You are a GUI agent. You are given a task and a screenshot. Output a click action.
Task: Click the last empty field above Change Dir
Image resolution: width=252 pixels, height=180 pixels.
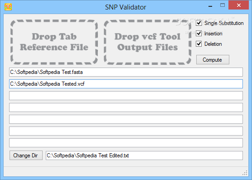coord(126,143)
